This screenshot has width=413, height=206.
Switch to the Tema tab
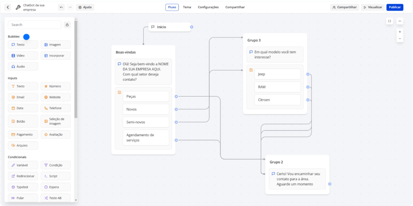click(187, 7)
